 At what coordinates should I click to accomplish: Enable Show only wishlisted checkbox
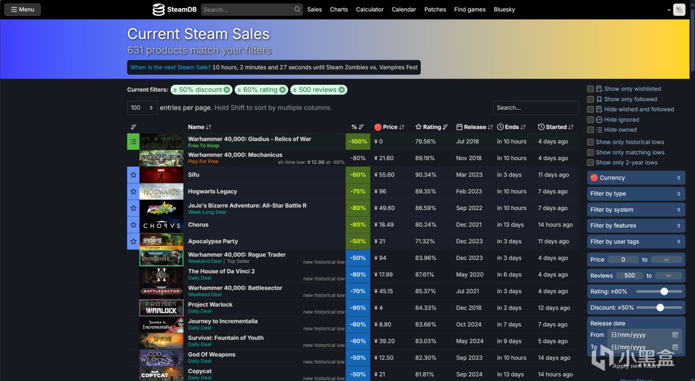pyautogui.click(x=590, y=89)
